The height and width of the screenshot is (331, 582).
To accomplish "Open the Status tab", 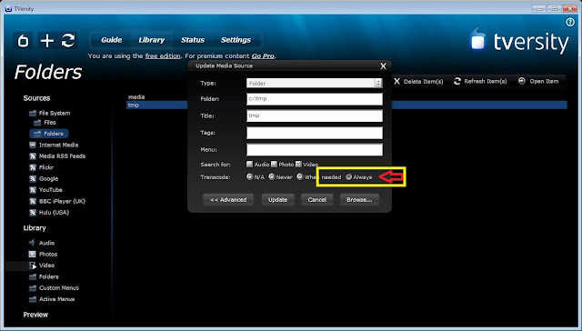I will pyautogui.click(x=193, y=40).
